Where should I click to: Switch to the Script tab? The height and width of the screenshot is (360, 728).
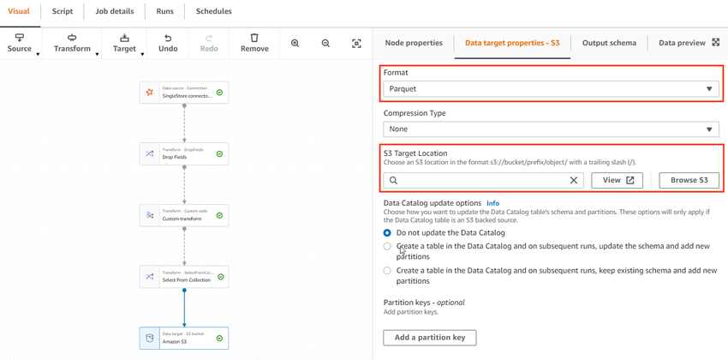coord(63,12)
